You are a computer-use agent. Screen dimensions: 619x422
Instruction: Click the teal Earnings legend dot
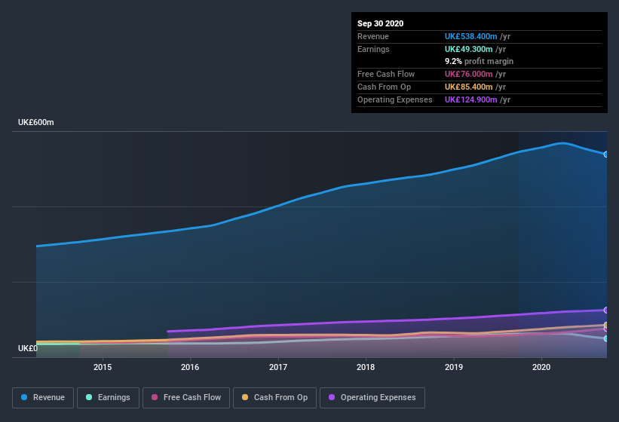(x=89, y=397)
